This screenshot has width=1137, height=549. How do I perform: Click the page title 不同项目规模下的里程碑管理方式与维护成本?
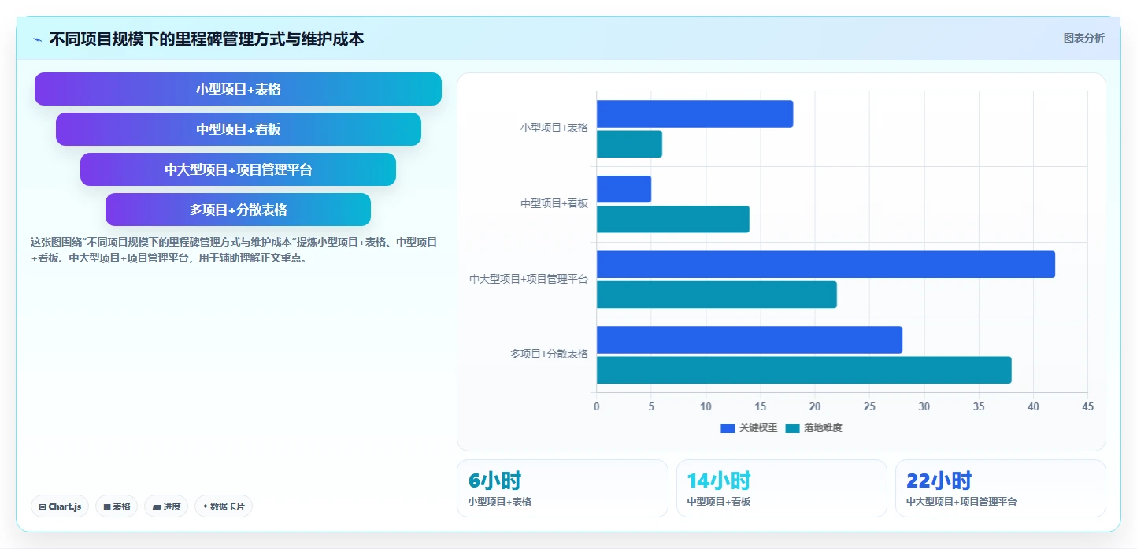pos(206,39)
